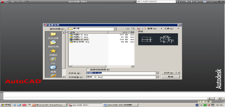The width and height of the screenshot is (225, 107).
Task: Click Show Desktop quick launch icon
Action: pyautogui.click(x=14, y=105)
